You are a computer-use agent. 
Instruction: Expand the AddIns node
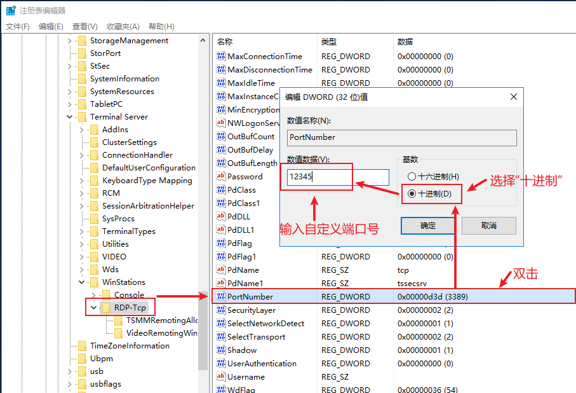(81, 130)
